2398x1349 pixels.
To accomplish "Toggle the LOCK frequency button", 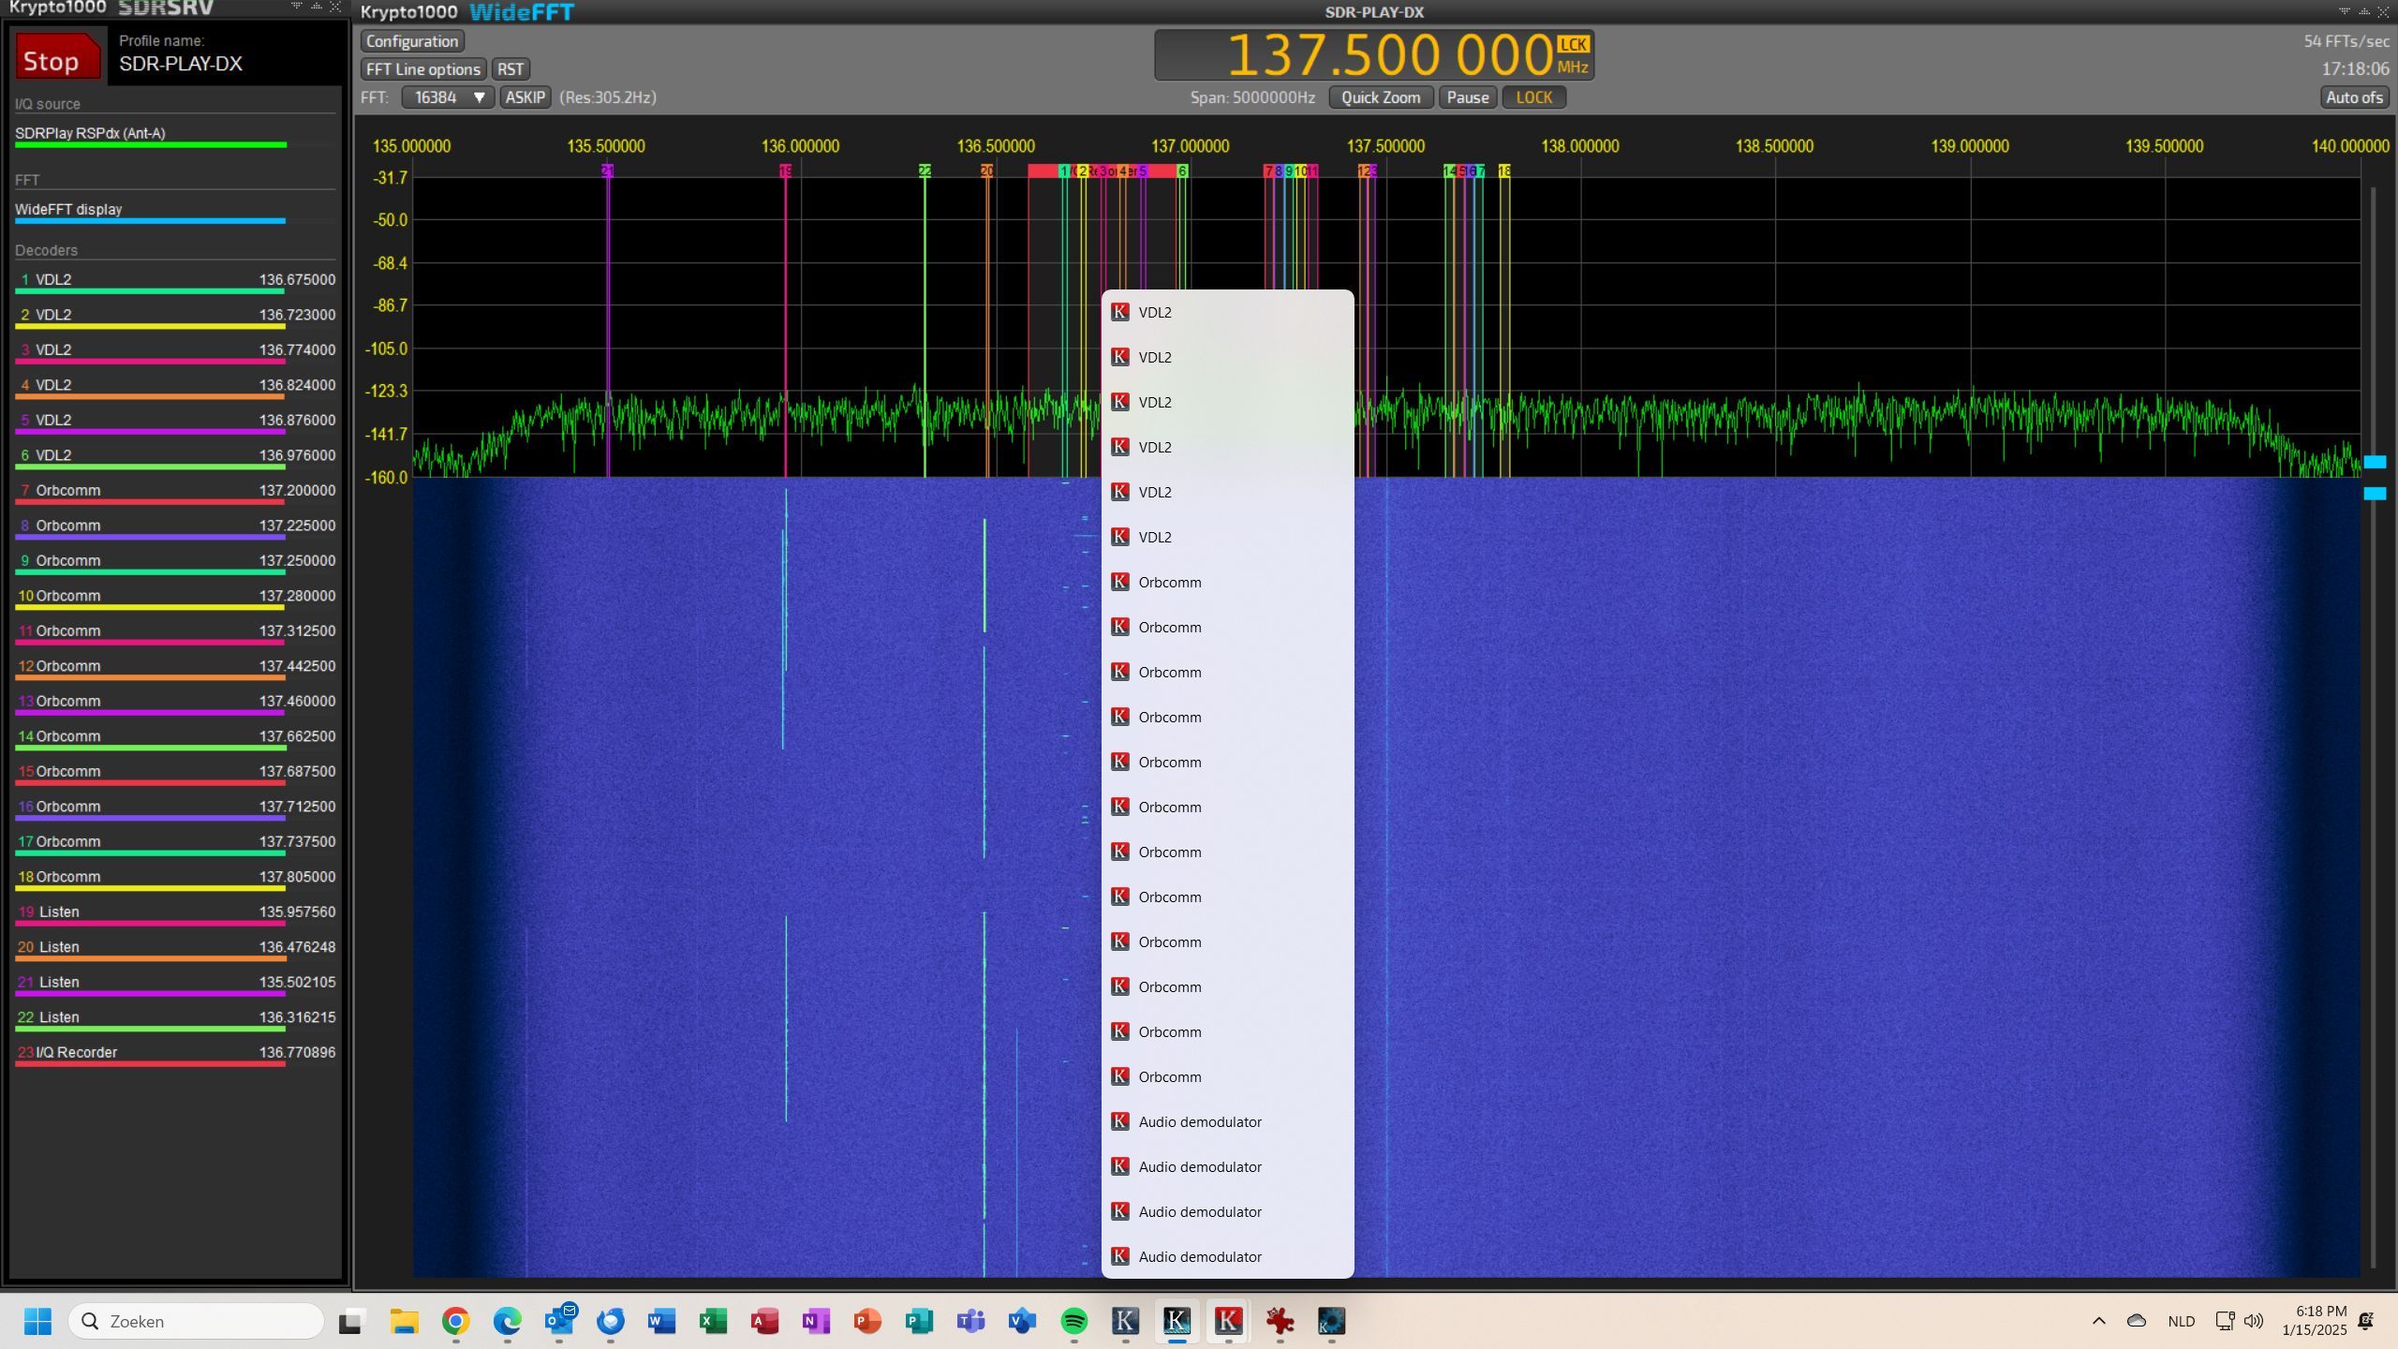I will [x=1533, y=97].
